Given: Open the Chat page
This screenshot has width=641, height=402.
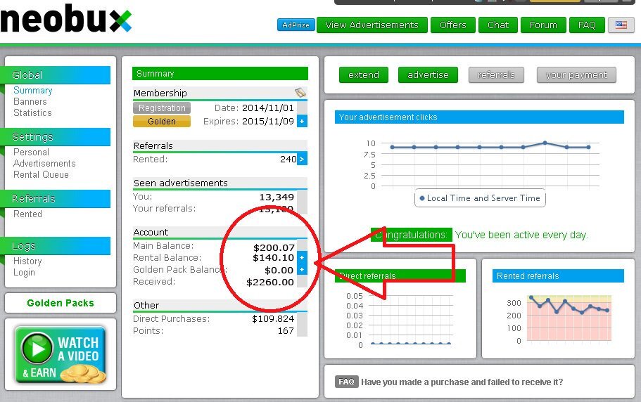Looking at the screenshot, I should coord(498,25).
